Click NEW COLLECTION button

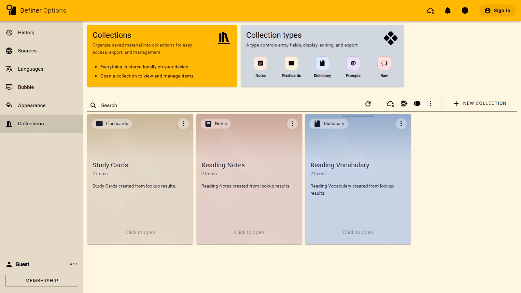click(x=480, y=104)
